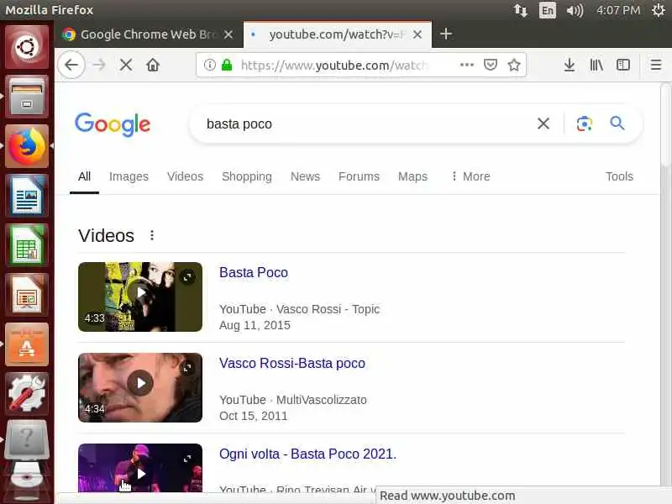Screen dimensions: 672x504
Task: Open page actions three-dots in address bar
Action: [467, 66]
